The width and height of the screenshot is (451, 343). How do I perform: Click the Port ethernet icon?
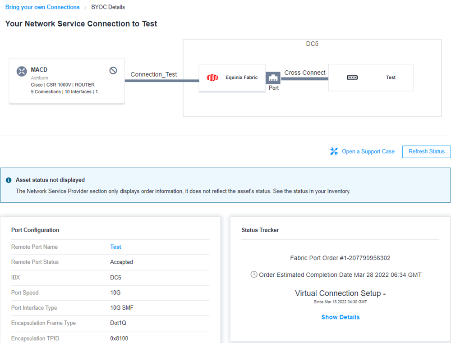pos(273,78)
